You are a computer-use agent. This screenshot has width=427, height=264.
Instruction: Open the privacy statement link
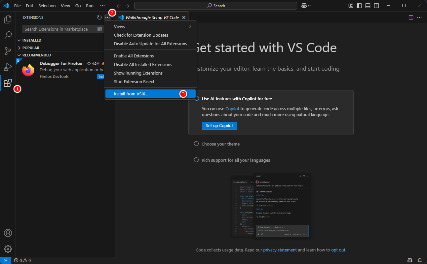(x=280, y=250)
